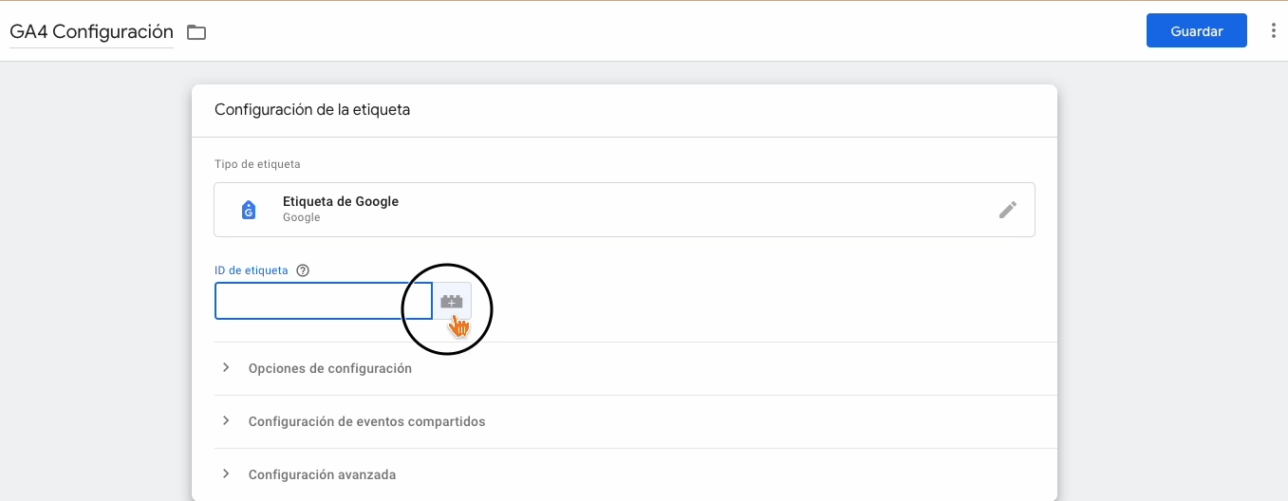Click the Tipo de etiqueta label
Screen dimensions: 1288x501
point(257,164)
